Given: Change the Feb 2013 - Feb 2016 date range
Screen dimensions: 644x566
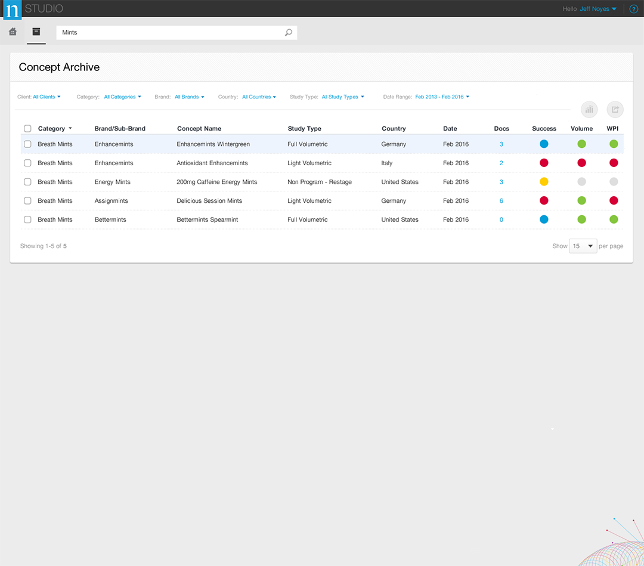Looking at the screenshot, I should 442,97.
